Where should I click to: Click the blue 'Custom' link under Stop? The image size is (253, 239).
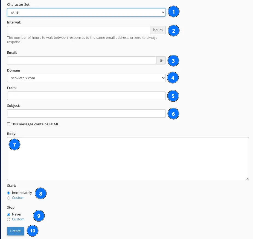pos(18,219)
